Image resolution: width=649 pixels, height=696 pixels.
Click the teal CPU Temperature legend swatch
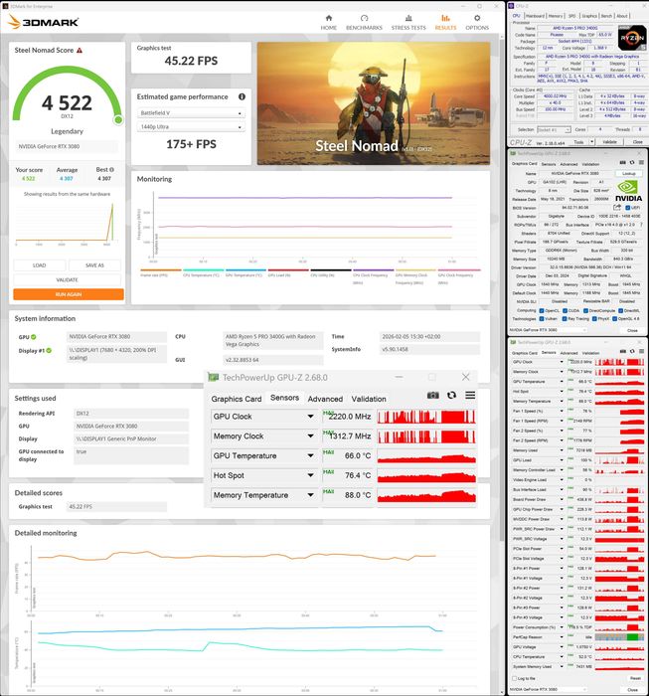(203, 269)
